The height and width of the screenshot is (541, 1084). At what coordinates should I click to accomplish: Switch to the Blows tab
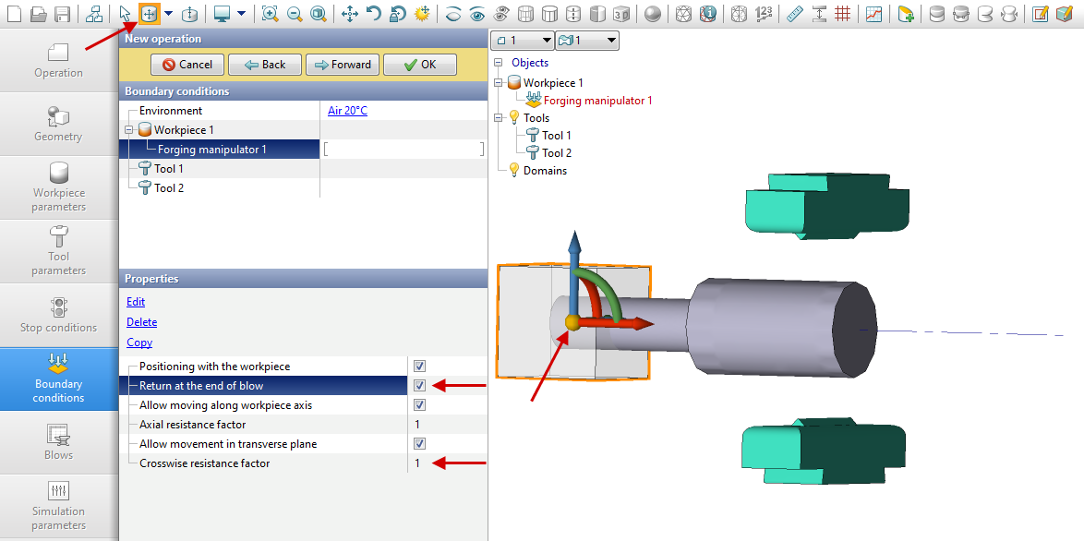click(58, 442)
